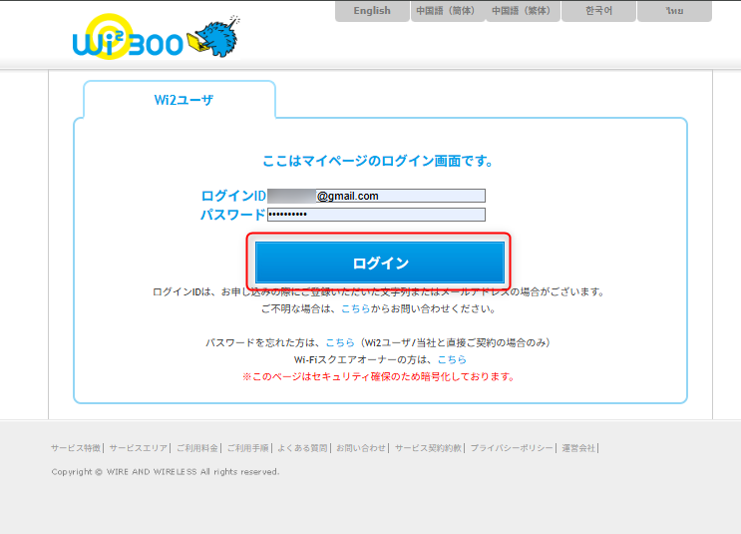741x534 pixels.
Task: Select the Wi2ユーザ tab
Action: 180,100
